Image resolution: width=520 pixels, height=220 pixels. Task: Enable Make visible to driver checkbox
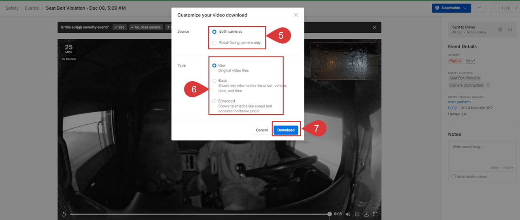[x=454, y=176]
